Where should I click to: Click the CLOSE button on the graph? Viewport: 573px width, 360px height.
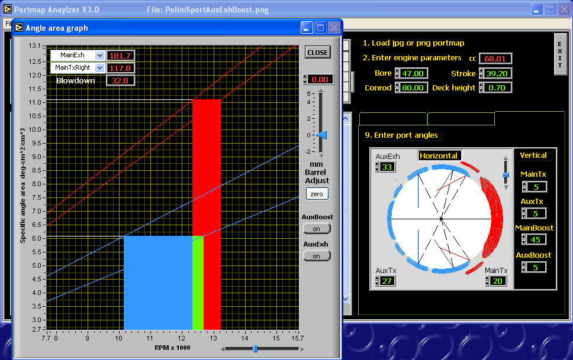(317, 52)
